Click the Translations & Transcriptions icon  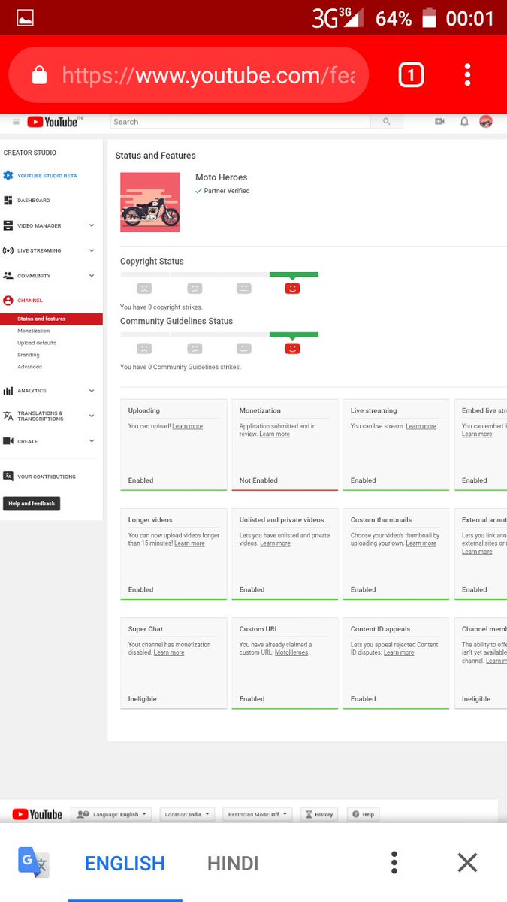point(8,416)
